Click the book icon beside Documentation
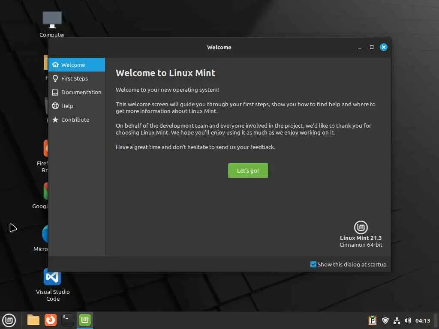 click(x=55, y=93)
